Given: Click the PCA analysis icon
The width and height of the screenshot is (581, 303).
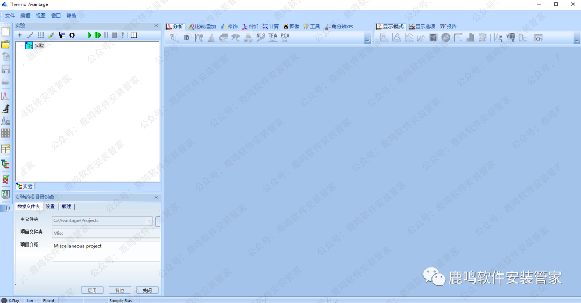Looking at the screenshot, I should pos(285,37).
